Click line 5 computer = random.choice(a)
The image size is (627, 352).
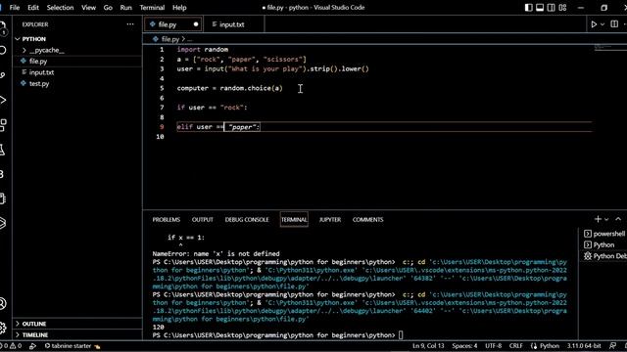click(229, 88)
